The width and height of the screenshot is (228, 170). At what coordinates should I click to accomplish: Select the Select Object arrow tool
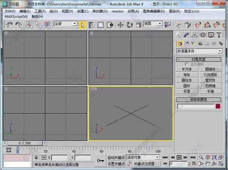83,25
